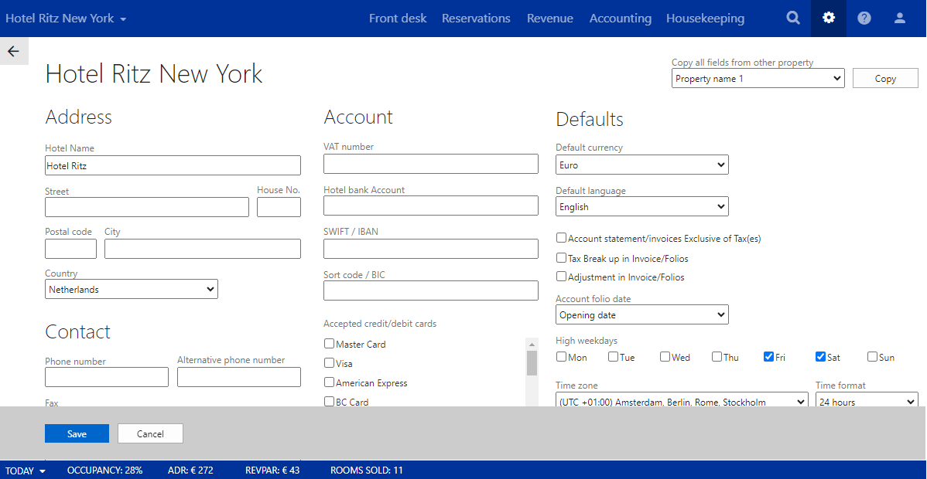Uncheck Sat high weekday
This screenshot has height=479, width=927.
[x=820, y=357]
